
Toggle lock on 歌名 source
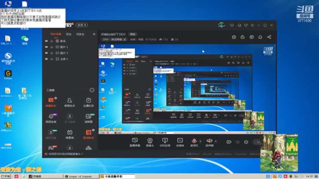pos(52,41)
